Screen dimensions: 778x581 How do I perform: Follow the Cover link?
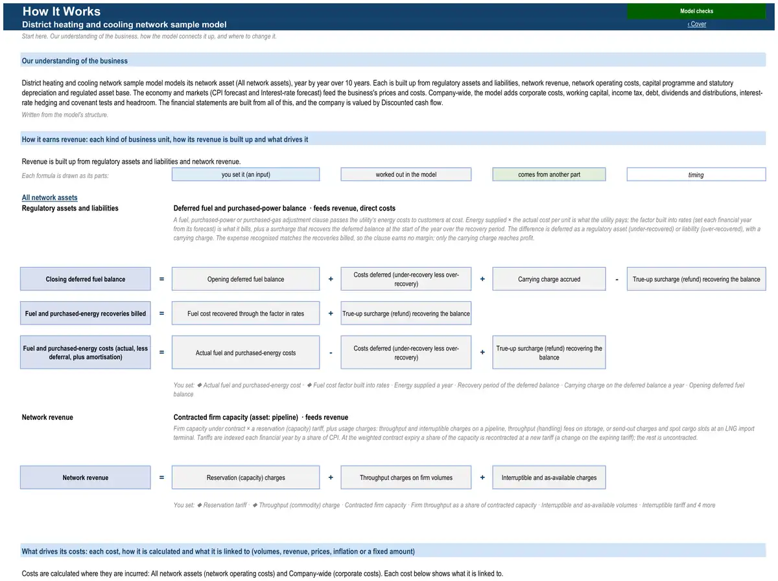[697, 24]
